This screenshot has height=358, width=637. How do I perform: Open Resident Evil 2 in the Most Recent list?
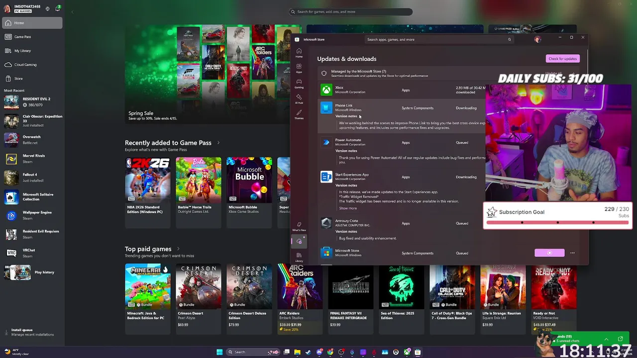[x=32, y=102]
